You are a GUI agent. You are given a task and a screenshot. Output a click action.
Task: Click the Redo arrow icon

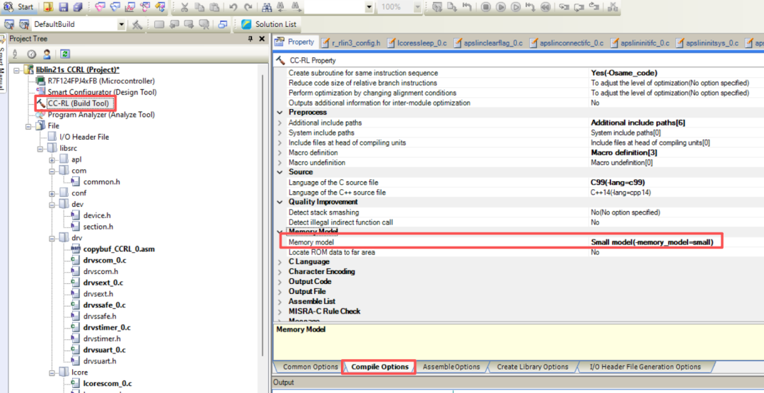pos(248,7)
